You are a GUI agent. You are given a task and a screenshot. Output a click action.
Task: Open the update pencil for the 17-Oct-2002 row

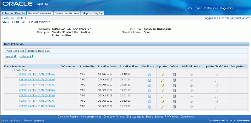click(163, 80)
